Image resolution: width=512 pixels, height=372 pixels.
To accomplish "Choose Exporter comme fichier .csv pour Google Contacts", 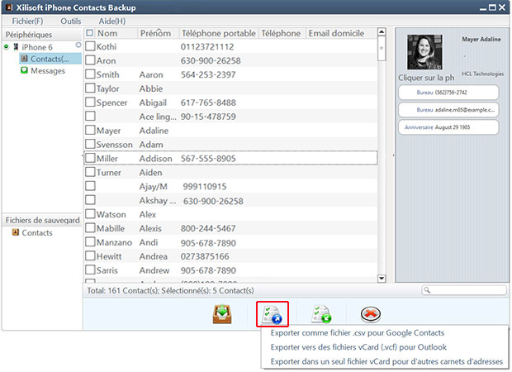I will [358, 333].
